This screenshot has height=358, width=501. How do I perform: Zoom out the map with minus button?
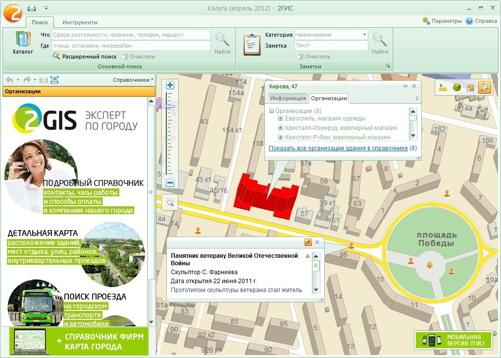coord(170,182)
